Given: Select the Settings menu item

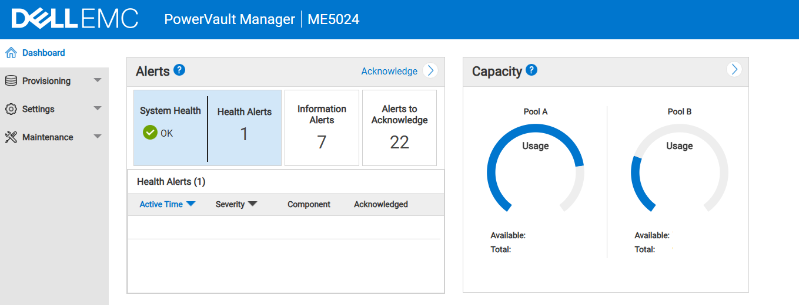Looking at the screenshot, I should 54,109.
